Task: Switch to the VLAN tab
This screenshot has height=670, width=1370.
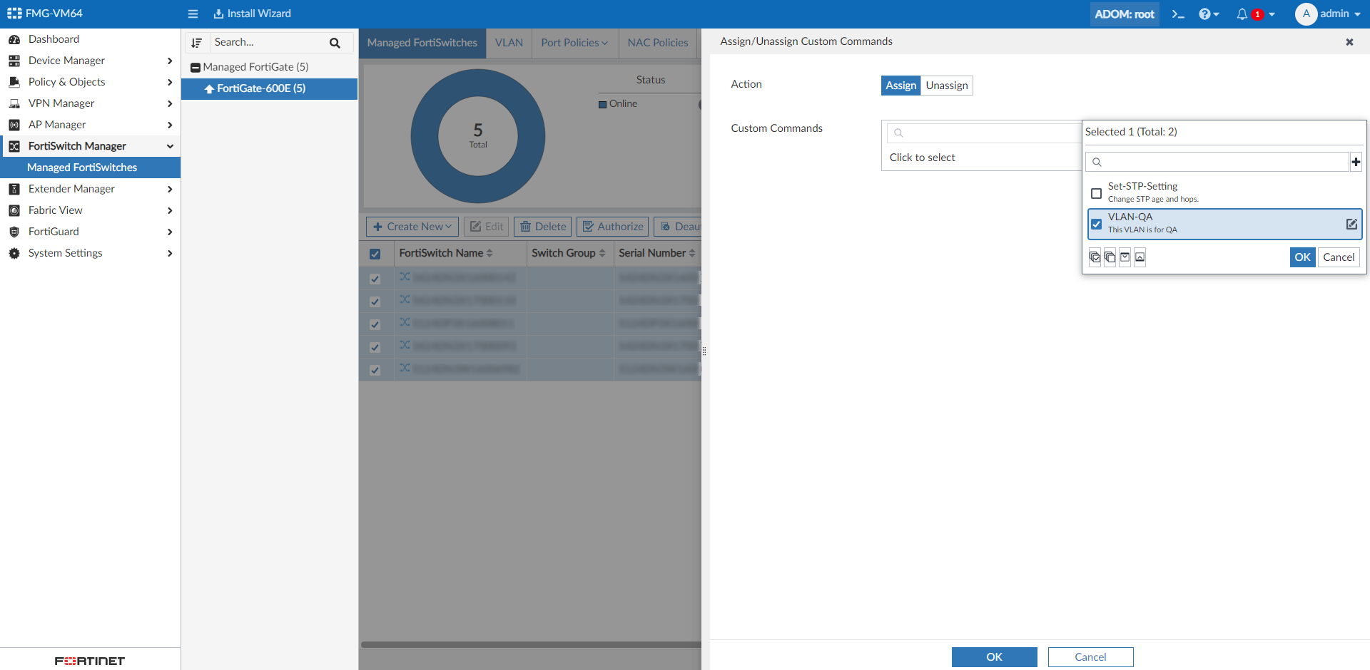Action: point(509,43)
